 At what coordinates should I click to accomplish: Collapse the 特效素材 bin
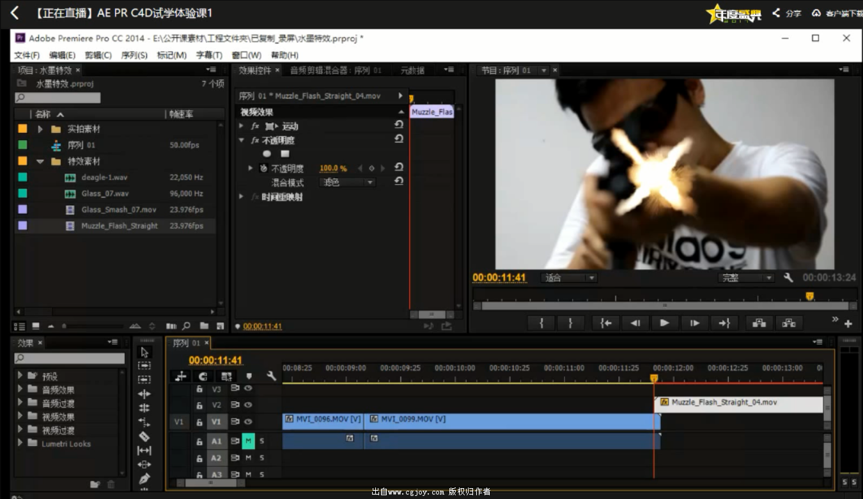(x=40, y=162)
